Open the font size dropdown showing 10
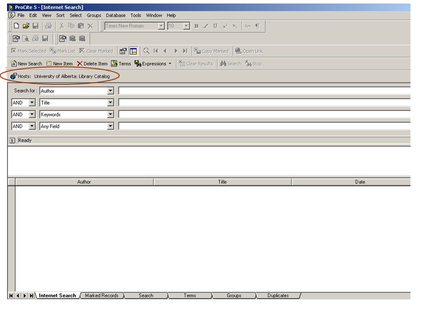Viewport: 421px width, 316px height. tap(186, 26)
